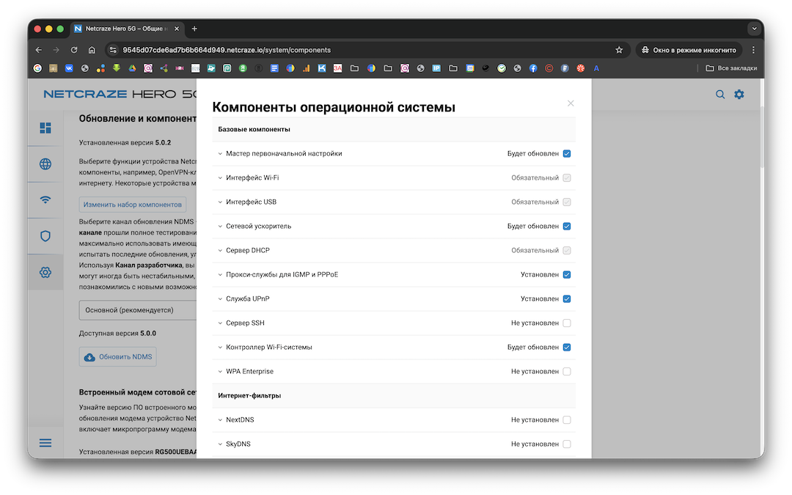Click the hamburger menu icon at bottom left
792x495 pixels.
(x=45, y=443)
